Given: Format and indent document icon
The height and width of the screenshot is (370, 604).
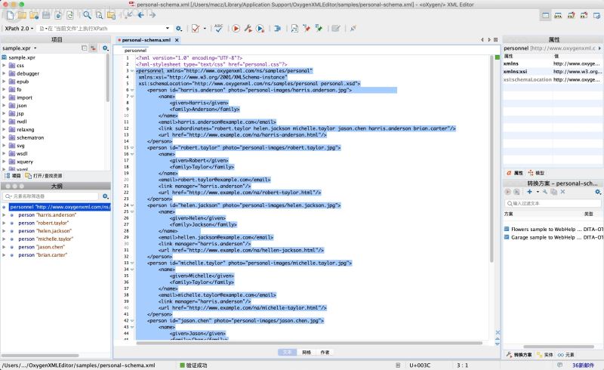Looking at the screenshot, I should click(277, 29).
